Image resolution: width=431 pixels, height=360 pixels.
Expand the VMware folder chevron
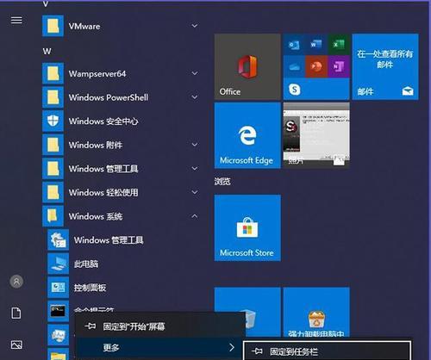click(x=195, y=26)
